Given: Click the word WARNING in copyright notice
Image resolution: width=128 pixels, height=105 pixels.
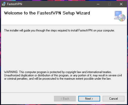Looking at the screenshot, I should pos(11,72).
